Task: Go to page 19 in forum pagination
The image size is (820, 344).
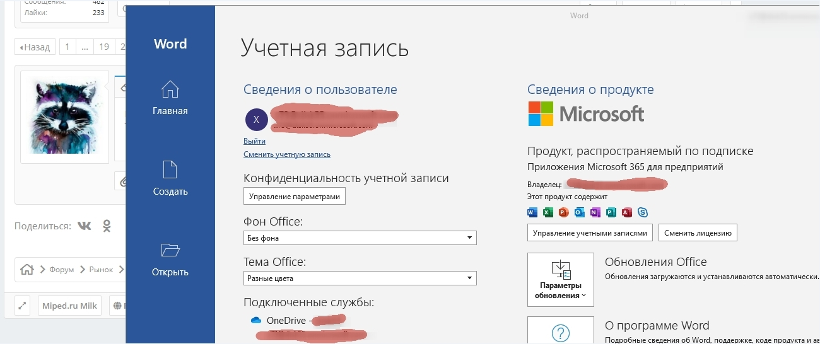Action: pyautogui.click(x=104, y=47)
